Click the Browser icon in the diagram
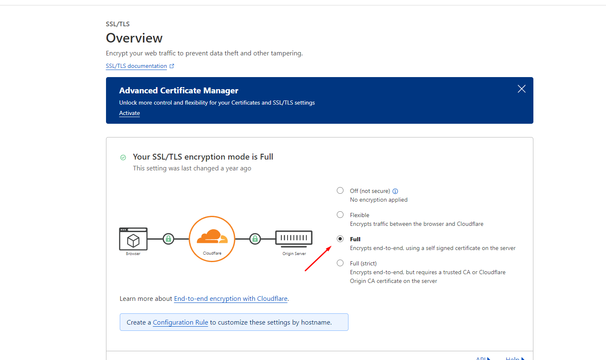Image resolution: width=606 pixels, height=360 pixels. (133, 239)
